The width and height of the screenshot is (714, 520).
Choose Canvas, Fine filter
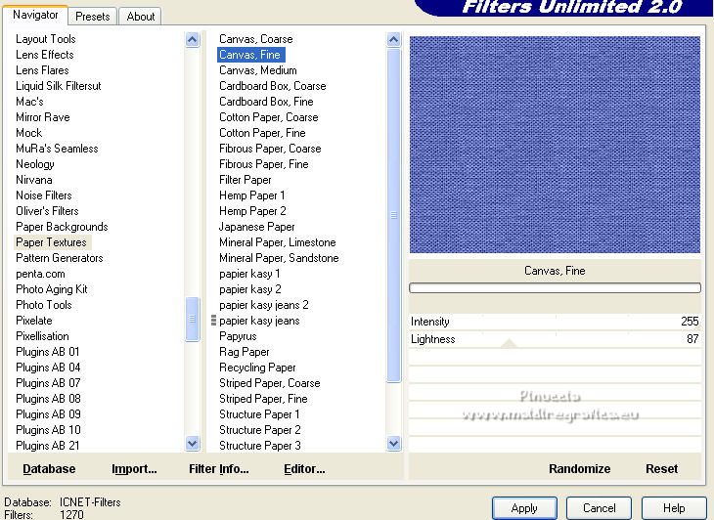249,55
